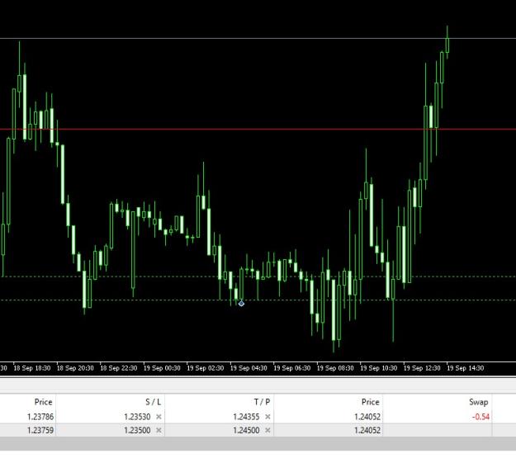
Task: Sort by the Swap column header
Action: pyautogui.click(x=479, y=402)
